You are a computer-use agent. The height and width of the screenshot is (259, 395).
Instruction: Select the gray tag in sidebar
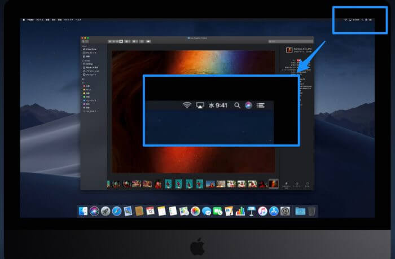86,108
